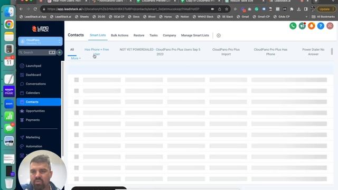Open the user avatar profile menu

(x=330, y=26)
